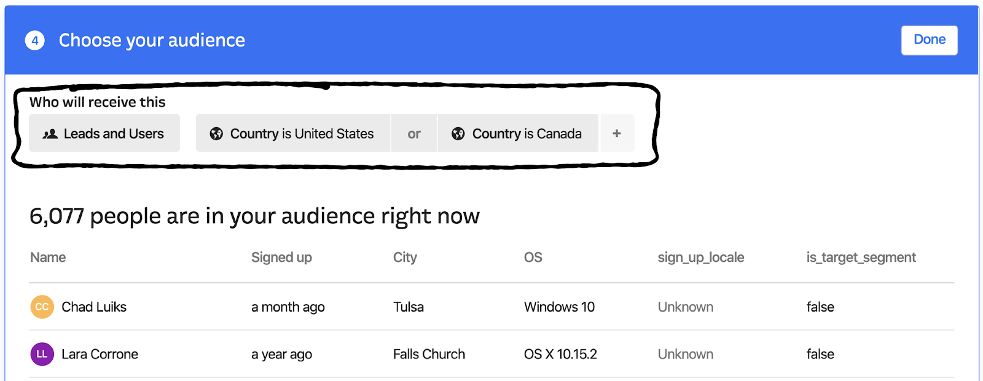983x381 pixels.
Task: Click the step 4 number badge
Action: pos(35,41)
